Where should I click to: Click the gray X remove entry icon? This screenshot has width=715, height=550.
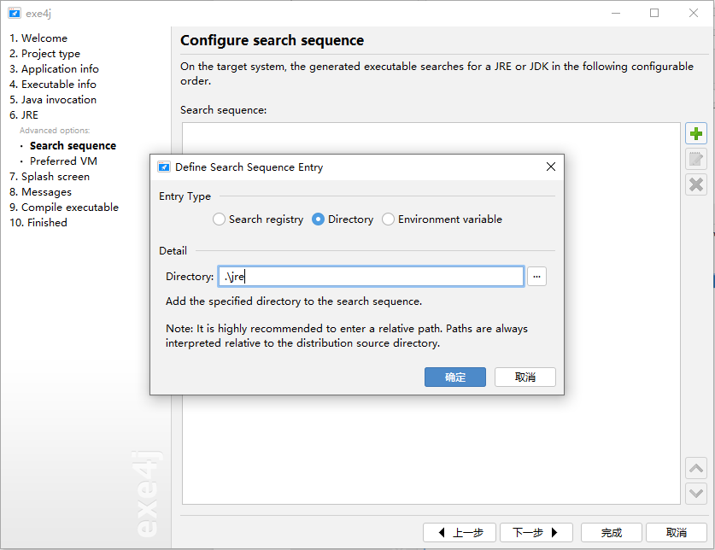tap(696, 184)
